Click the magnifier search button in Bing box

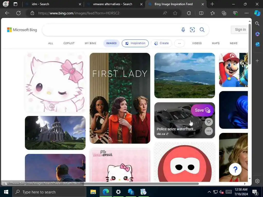(x=202, y=30)
